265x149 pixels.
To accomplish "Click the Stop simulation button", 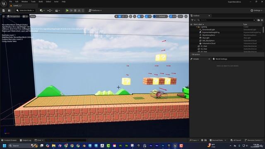I will (x=75, y=10).
